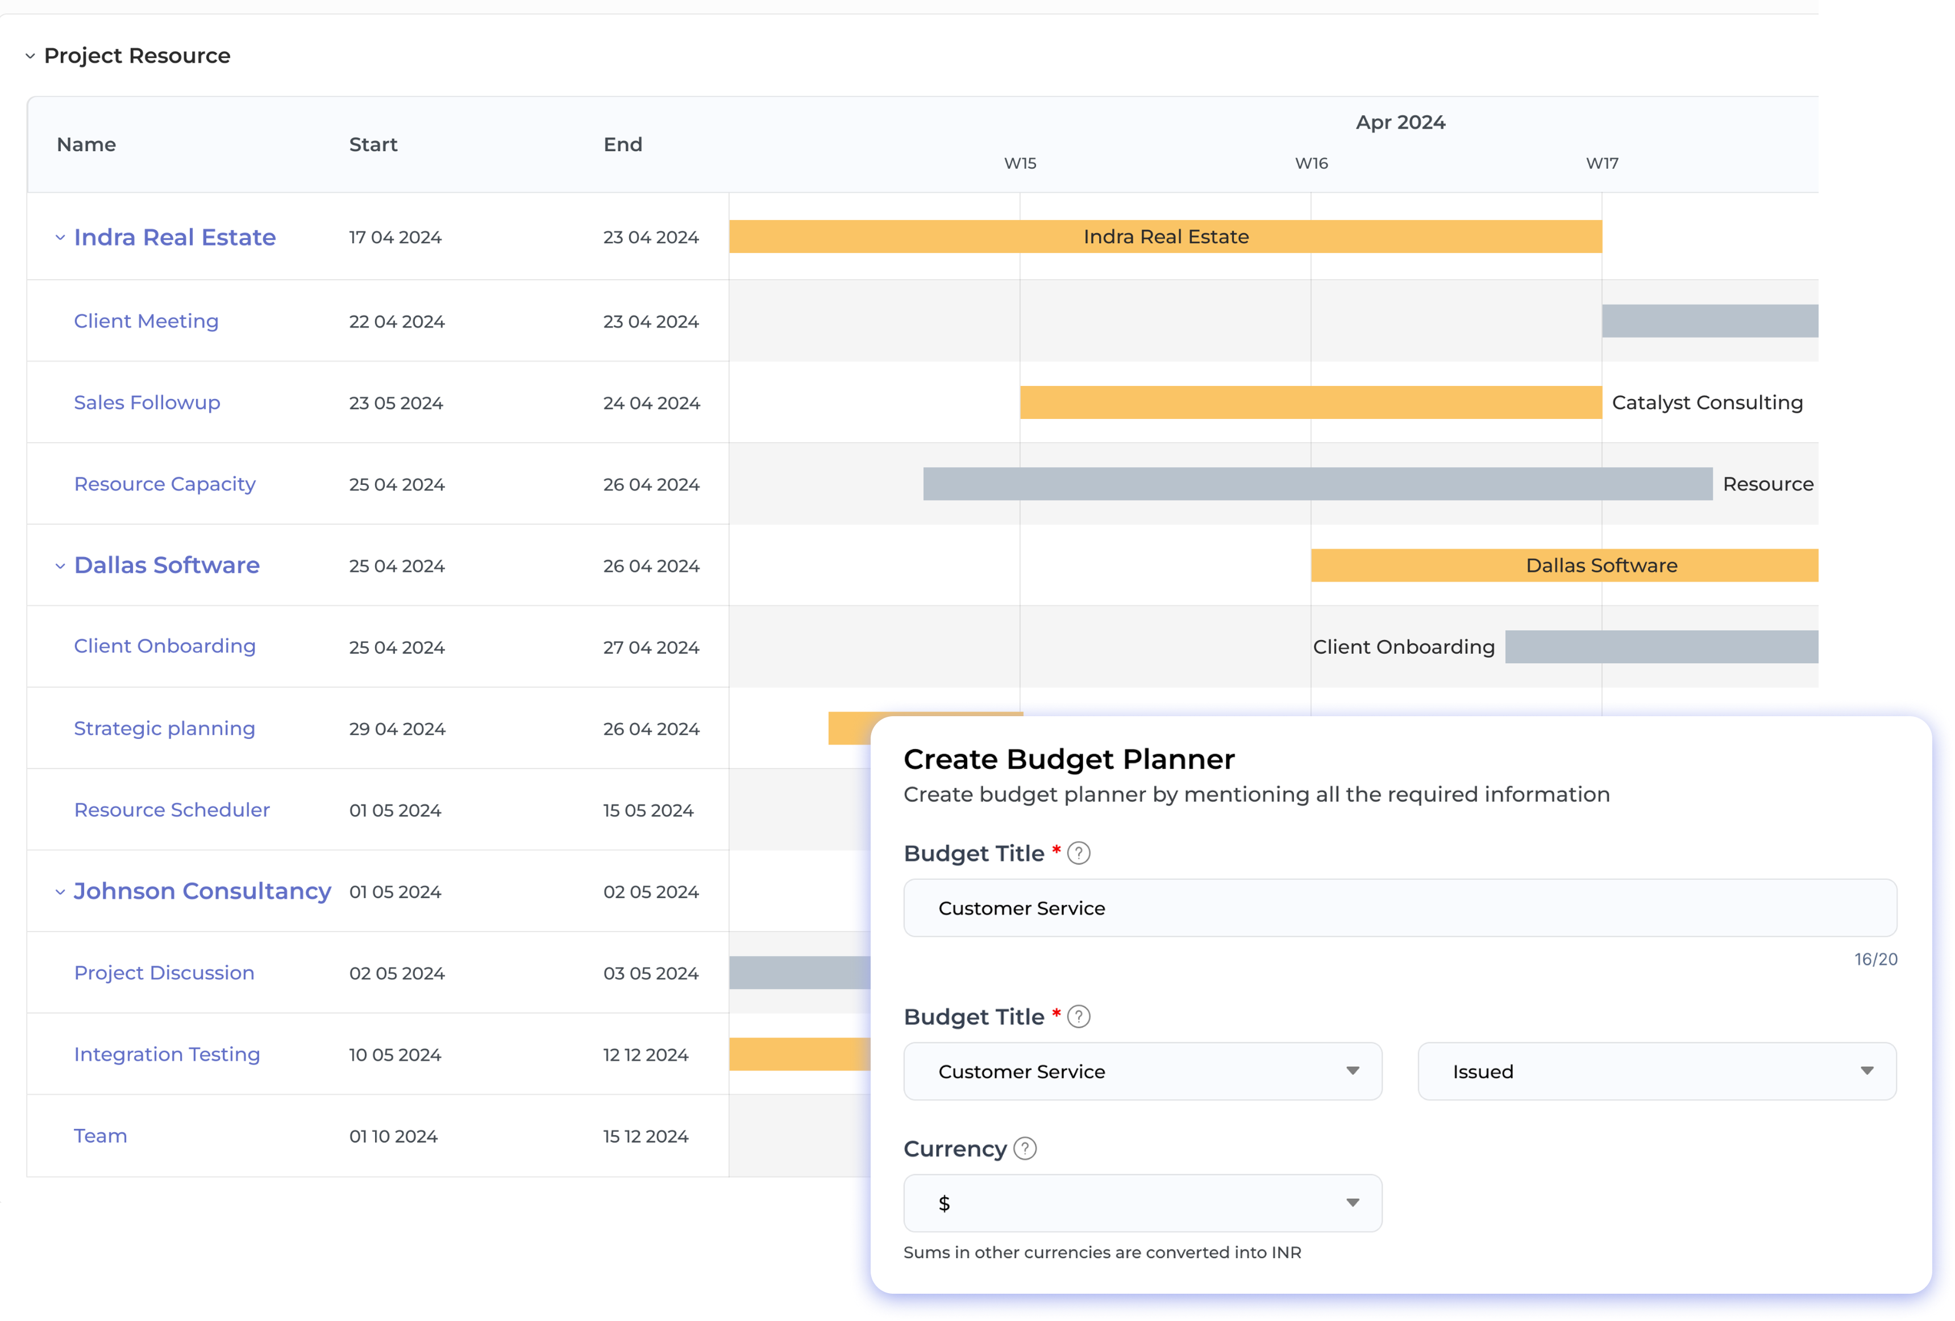Collapse the Dallas Software group chevron
Image resolution: width=1955 pixels, height=1321 pixels.
point(60,566)
